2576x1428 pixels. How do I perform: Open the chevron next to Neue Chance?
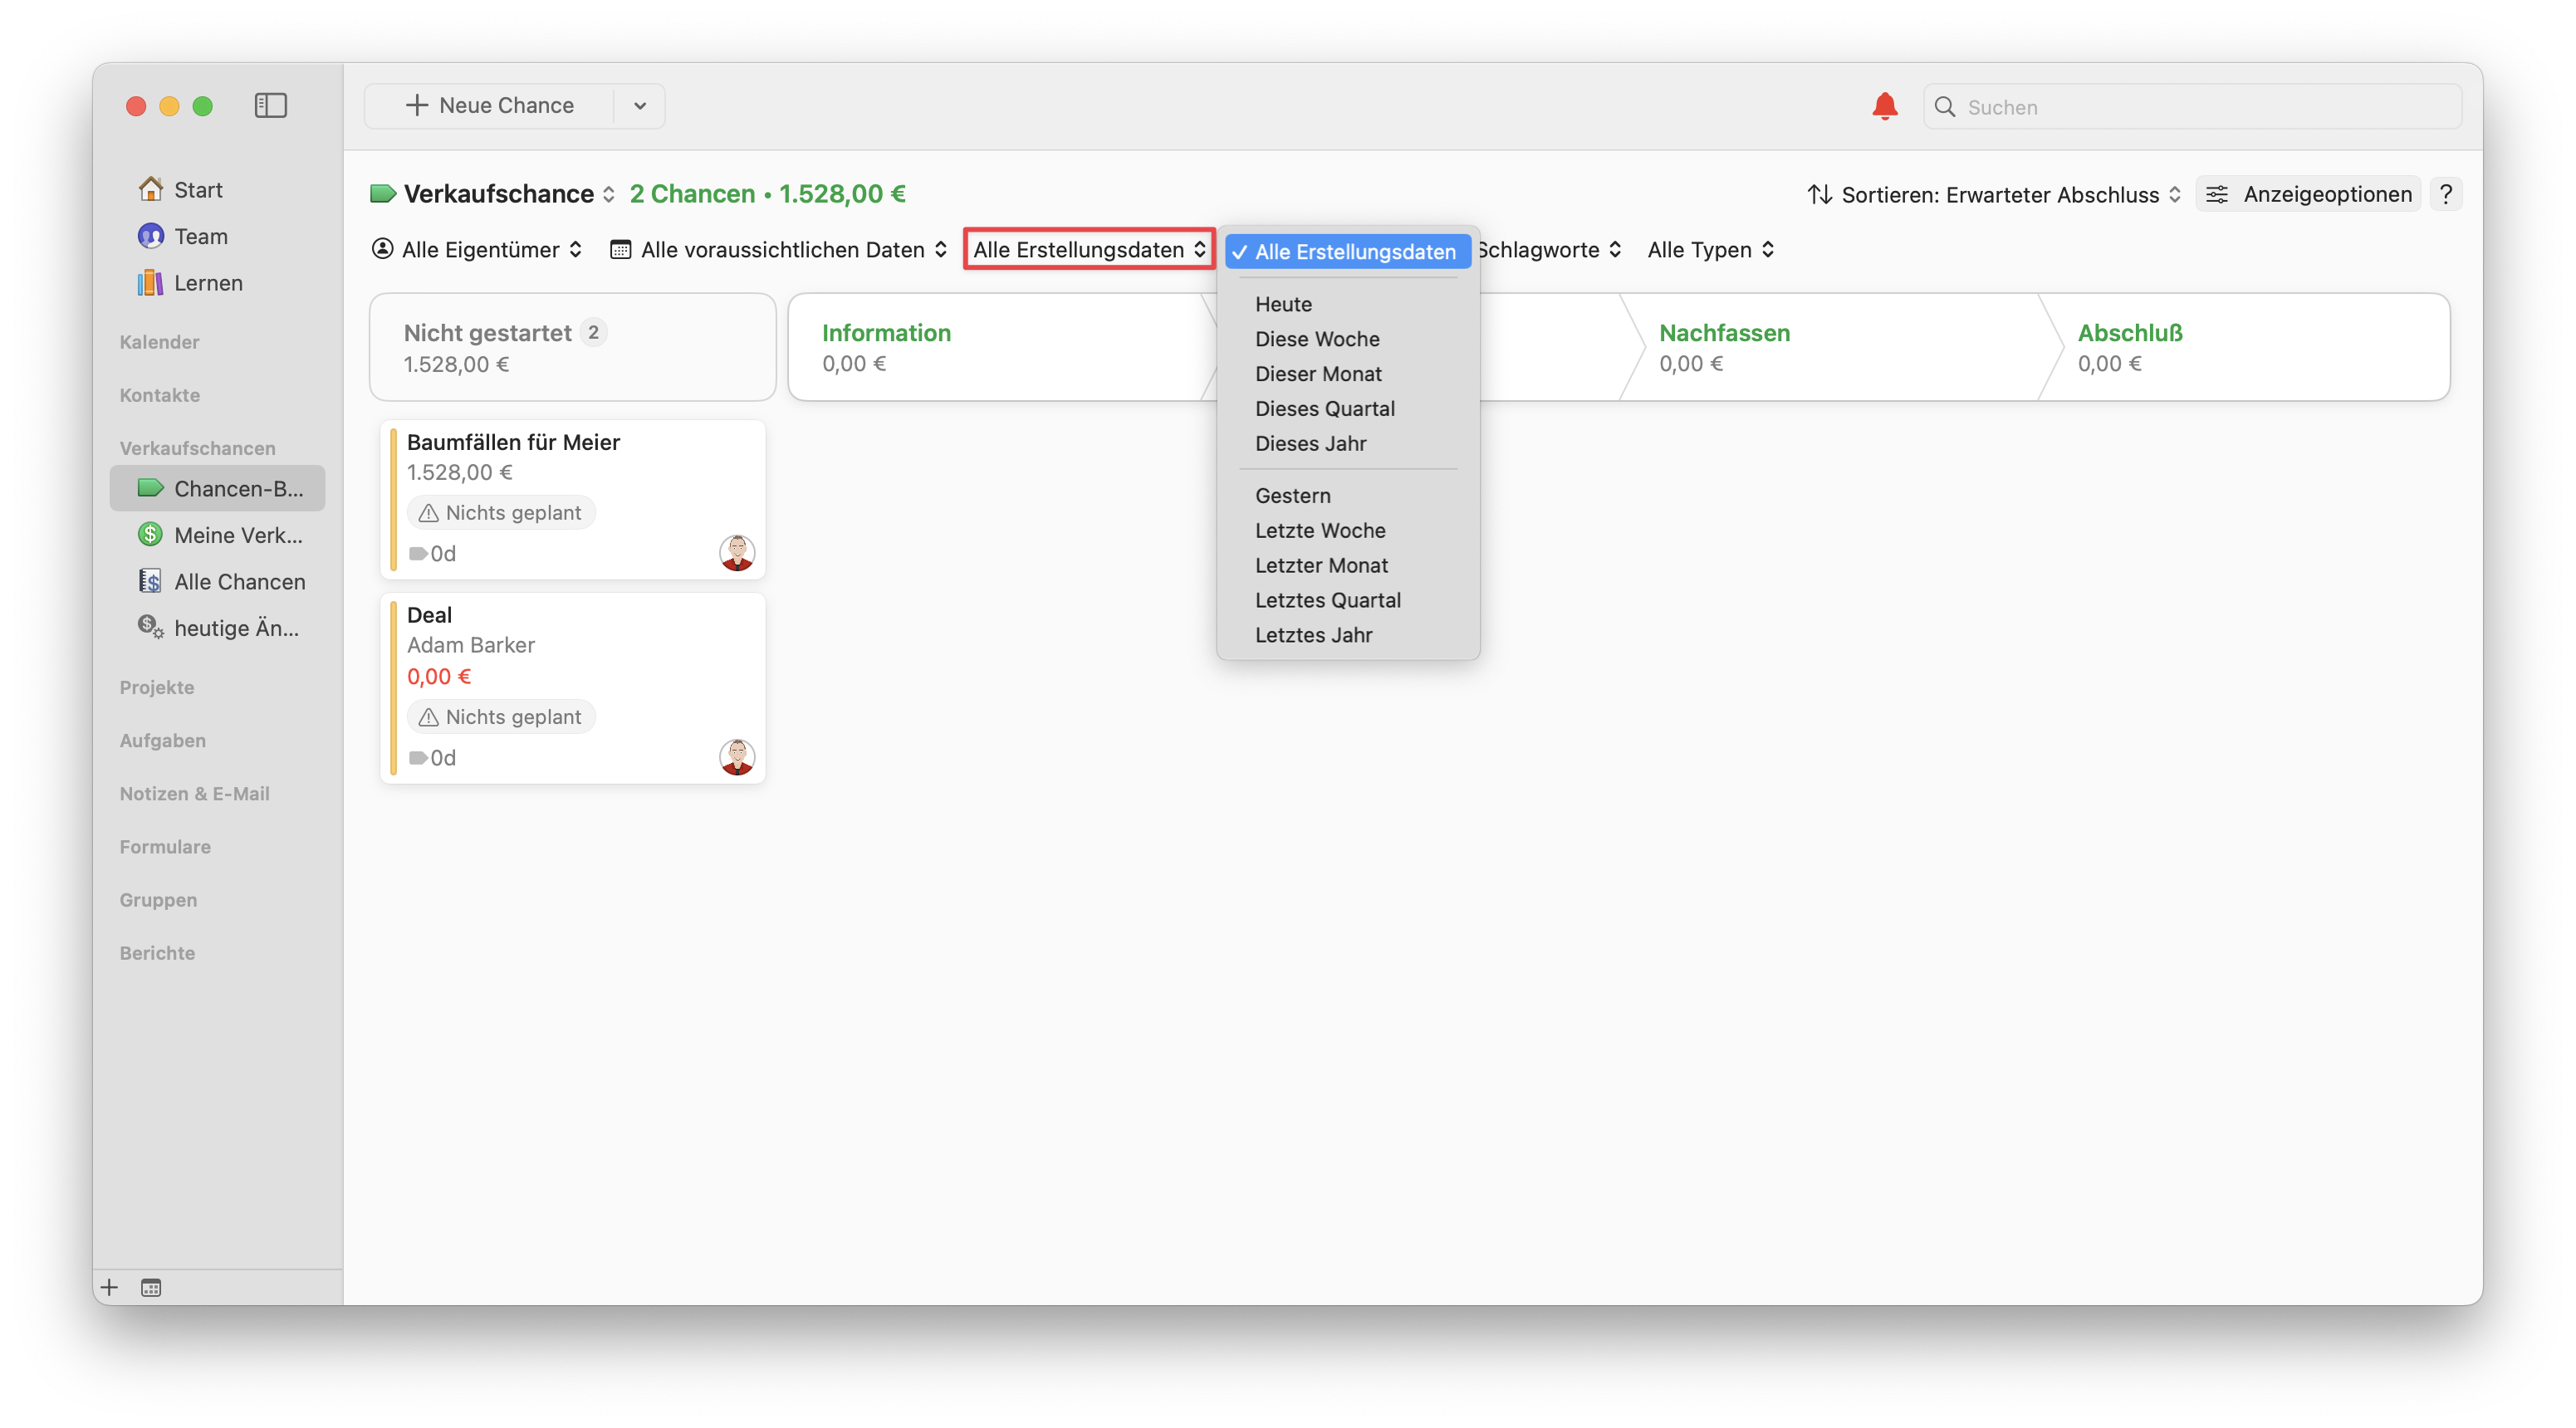click(640, 105)
